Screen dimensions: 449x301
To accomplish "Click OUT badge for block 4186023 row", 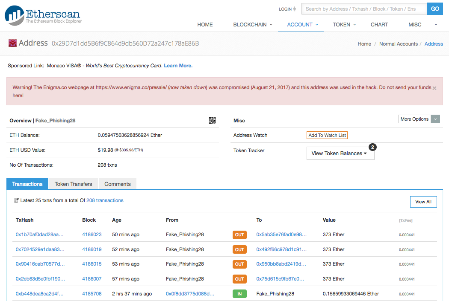I will 239,235.
